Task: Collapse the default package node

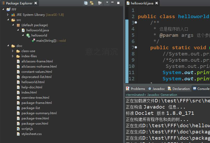Action: tap(13, 25)
